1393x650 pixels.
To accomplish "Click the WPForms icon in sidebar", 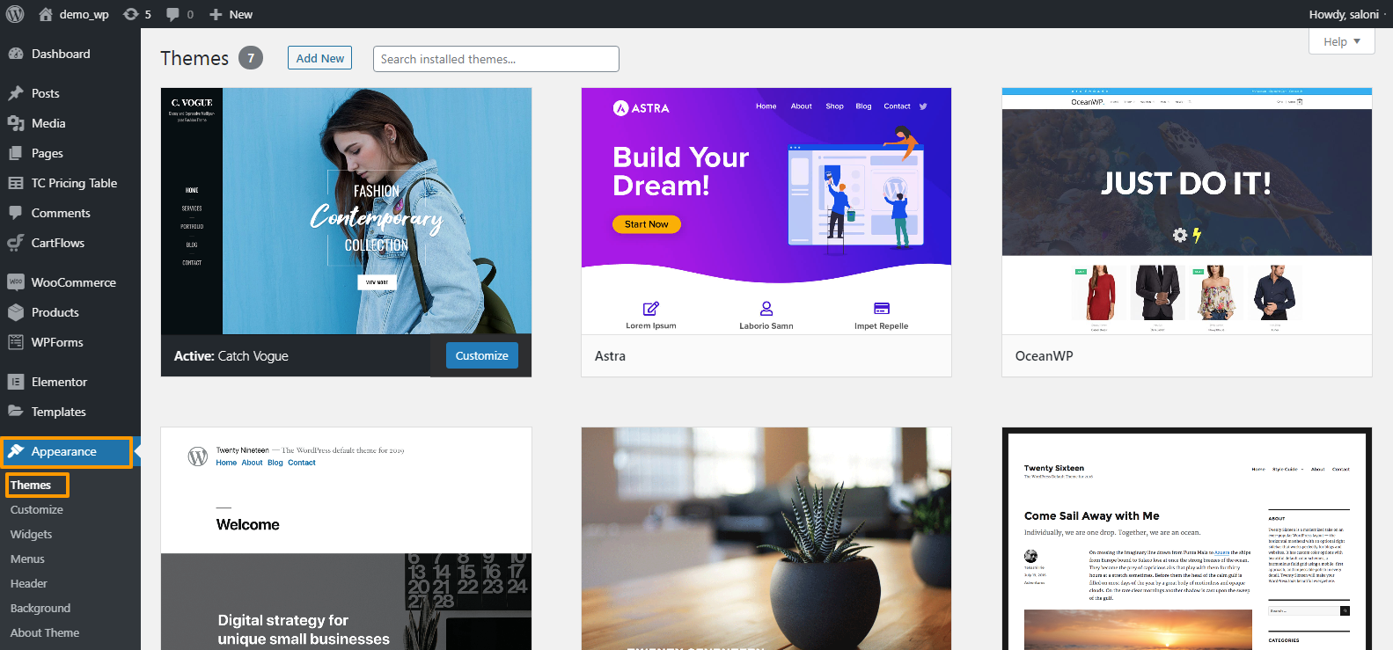I will click(16, 342).
